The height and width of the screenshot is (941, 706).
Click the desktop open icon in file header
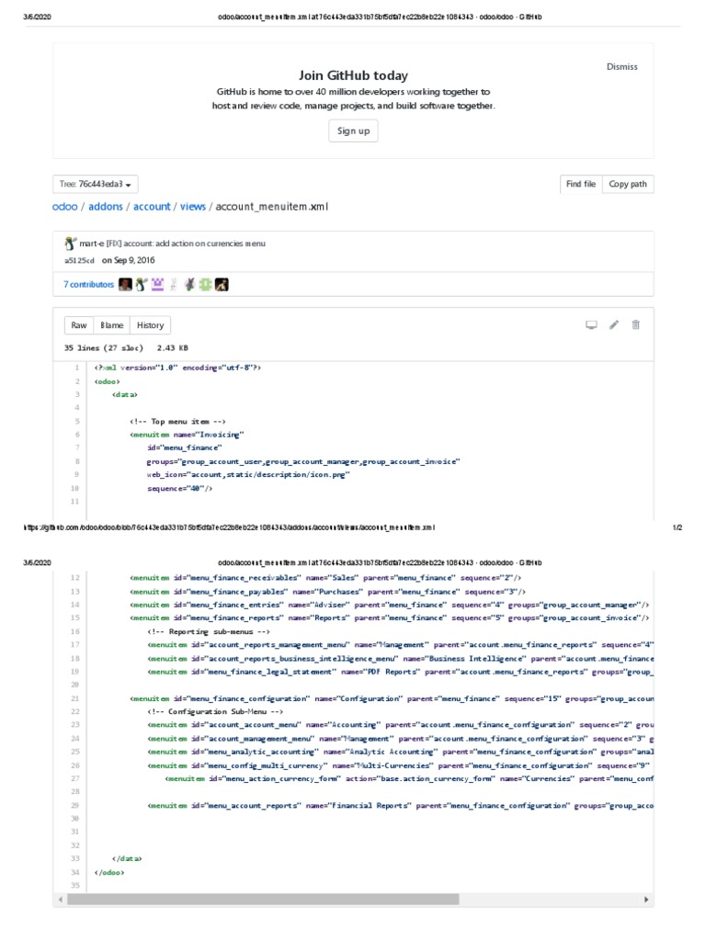point(591,324)
